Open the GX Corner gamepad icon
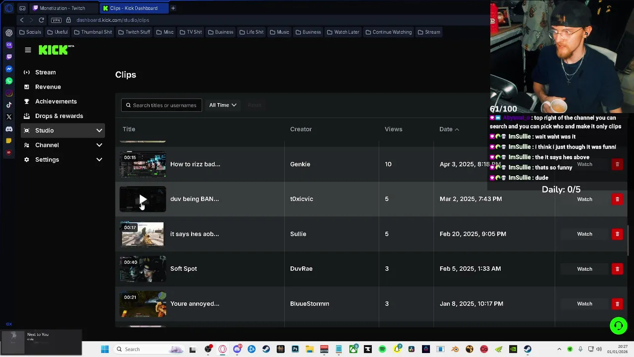 pyautogui.click(x=22, y=8)
